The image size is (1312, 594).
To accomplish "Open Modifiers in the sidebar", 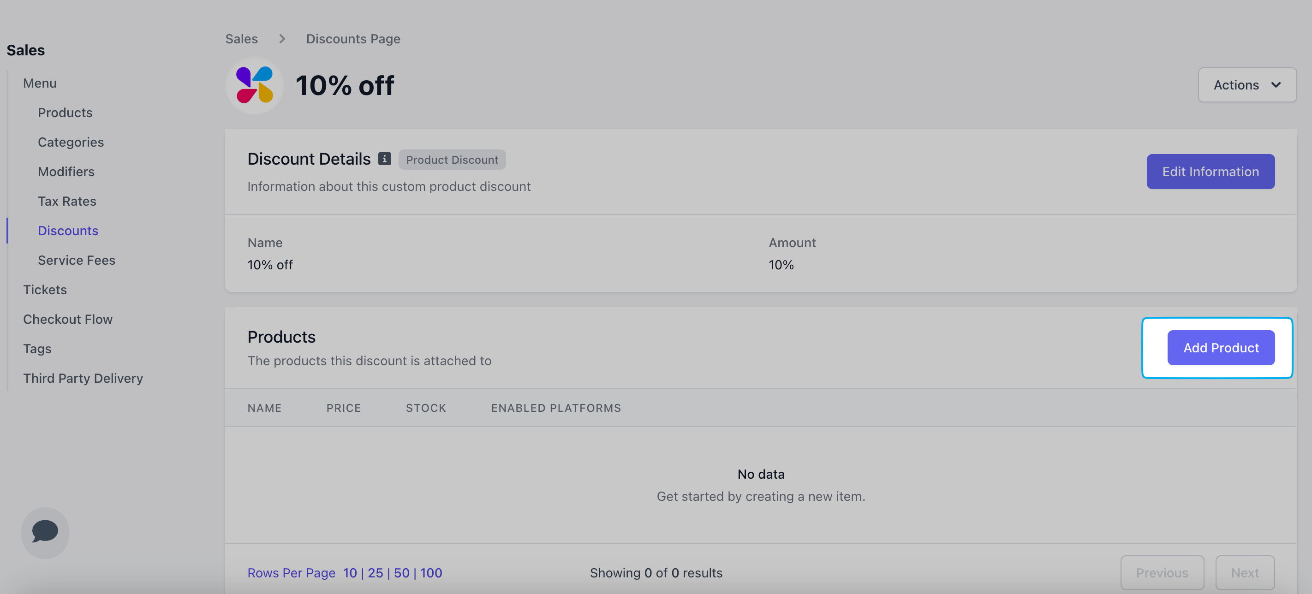I will (x=66, y=172).
